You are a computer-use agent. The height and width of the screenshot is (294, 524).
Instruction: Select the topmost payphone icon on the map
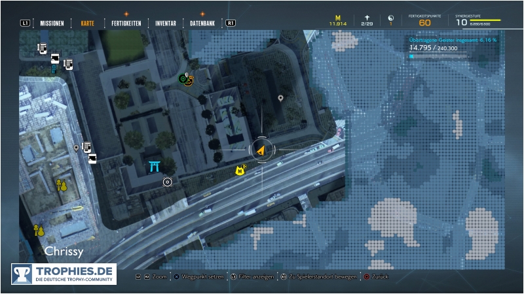[x=42, y=48]
